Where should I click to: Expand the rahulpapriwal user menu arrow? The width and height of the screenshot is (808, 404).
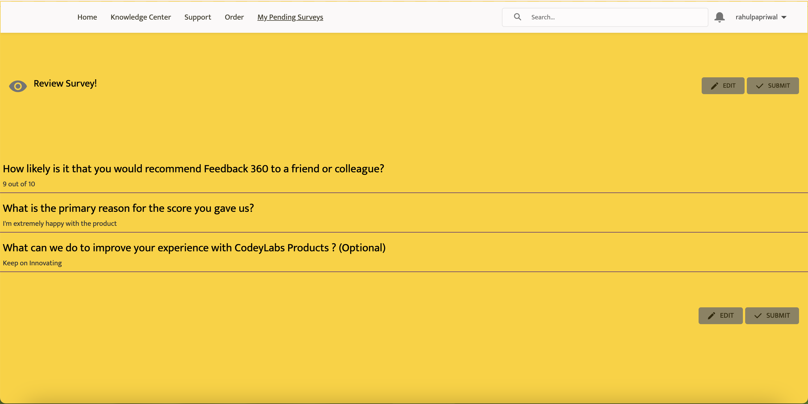784,17
